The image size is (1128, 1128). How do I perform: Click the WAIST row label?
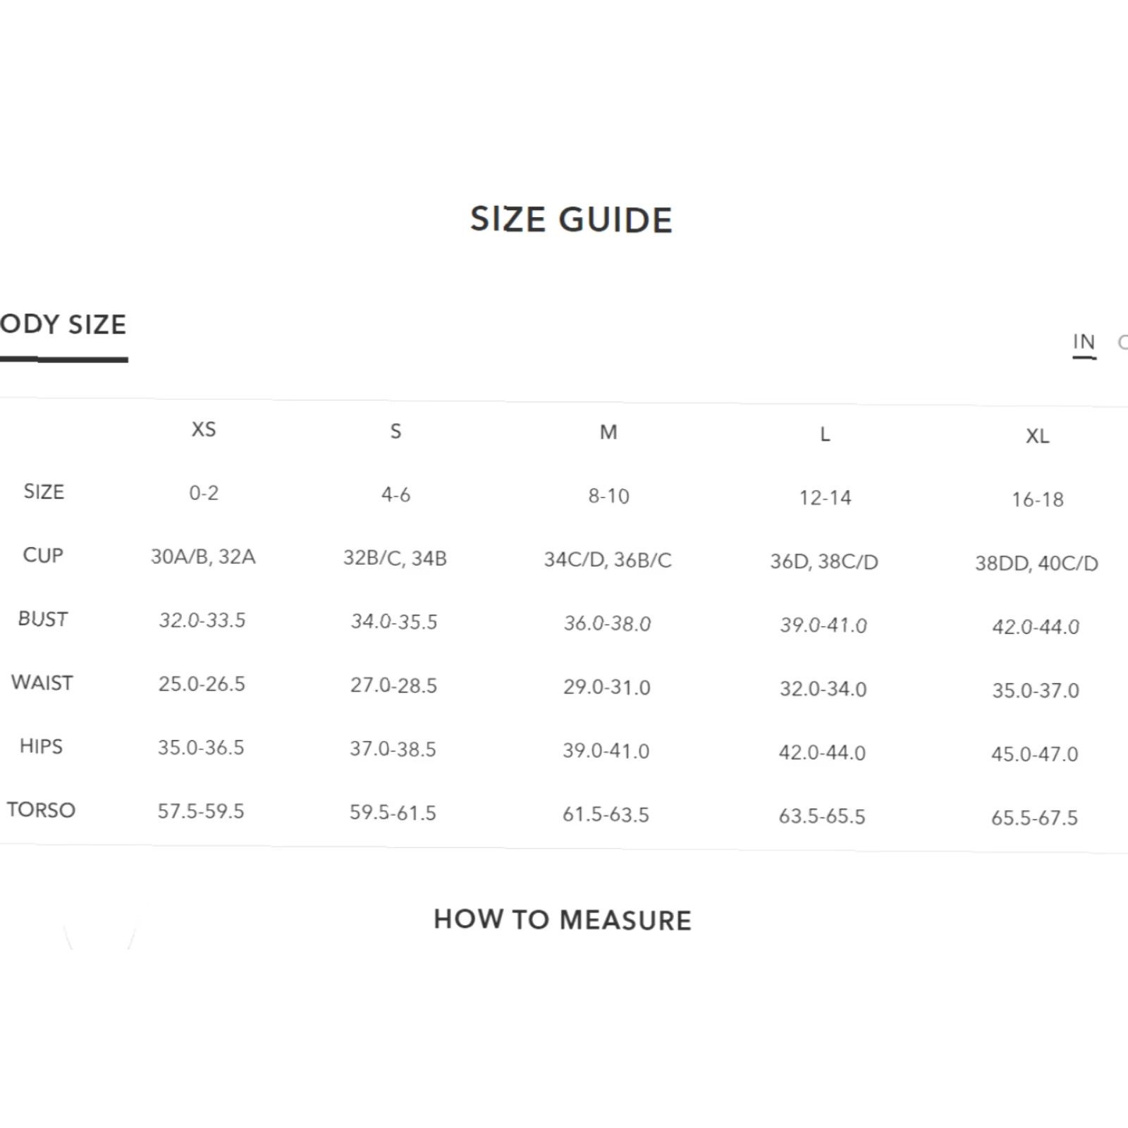pyautogui.click(x=42, y=682)
